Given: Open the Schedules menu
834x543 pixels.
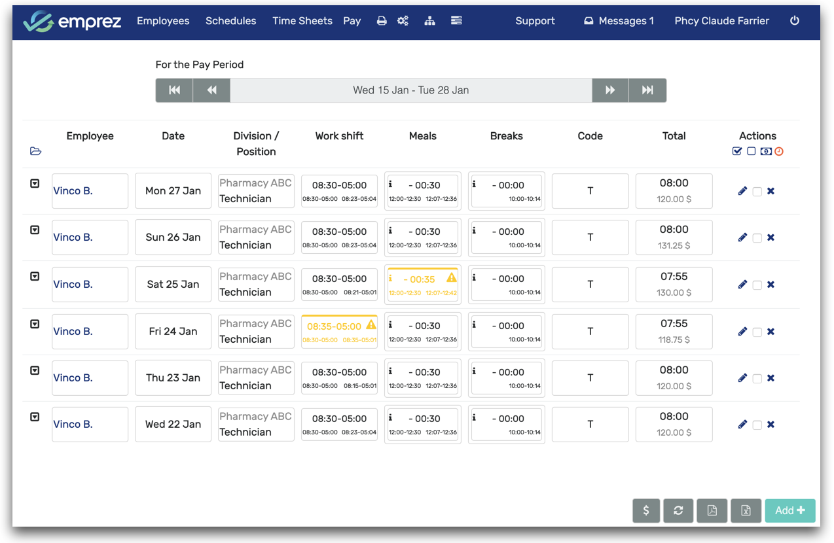Looking at the screenshot, I should (x=230, y=21).
